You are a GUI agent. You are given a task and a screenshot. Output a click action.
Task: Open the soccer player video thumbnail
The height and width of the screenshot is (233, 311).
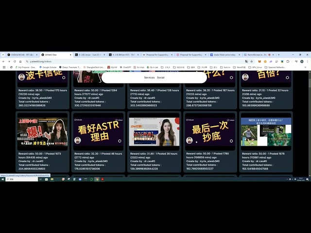point(266,132)
